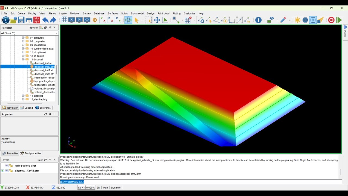Select 15 jalan hauling folder

pos(38,99)
